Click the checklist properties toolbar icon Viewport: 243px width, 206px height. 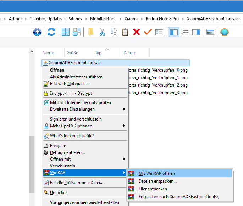click(159, 32)
